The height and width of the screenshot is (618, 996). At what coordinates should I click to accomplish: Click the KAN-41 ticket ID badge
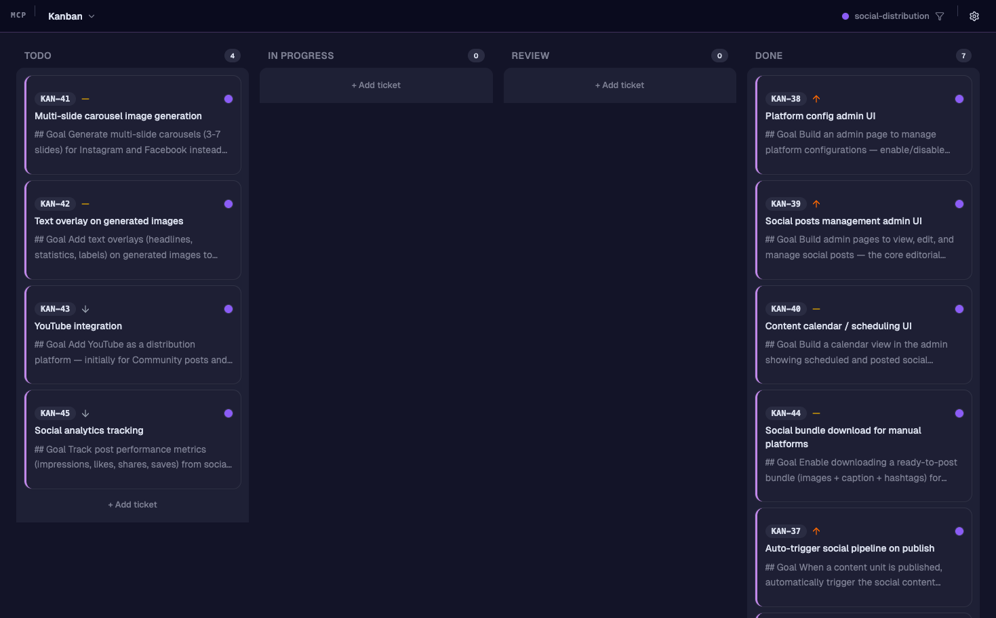(x=56, y=99)
